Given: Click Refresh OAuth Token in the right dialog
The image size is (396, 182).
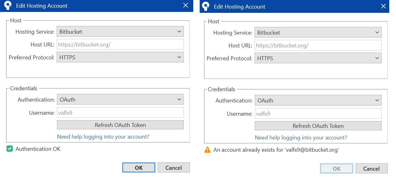Looking at the screenshot, I should coord(318,126).
